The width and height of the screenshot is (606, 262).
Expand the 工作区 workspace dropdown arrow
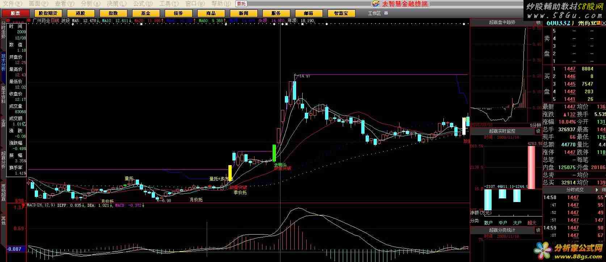(386, 13)
